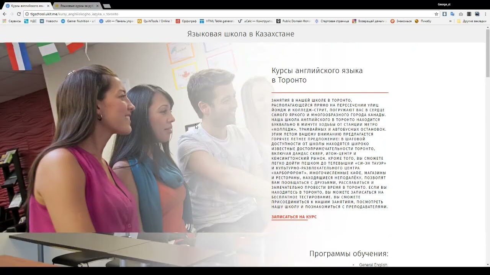
Task: Close the Языковые курсы за рубежом tab
Action: (x=97, y=6)
